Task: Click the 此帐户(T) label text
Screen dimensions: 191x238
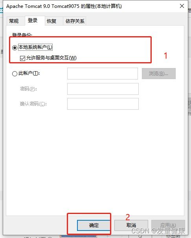Action: (29, 73)
